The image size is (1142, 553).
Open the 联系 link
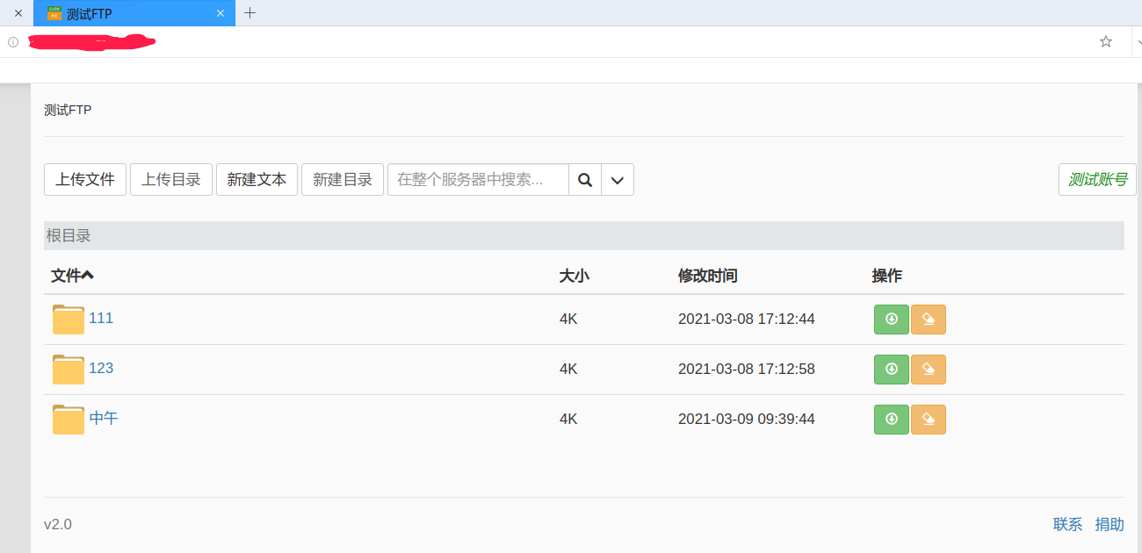1067,524
